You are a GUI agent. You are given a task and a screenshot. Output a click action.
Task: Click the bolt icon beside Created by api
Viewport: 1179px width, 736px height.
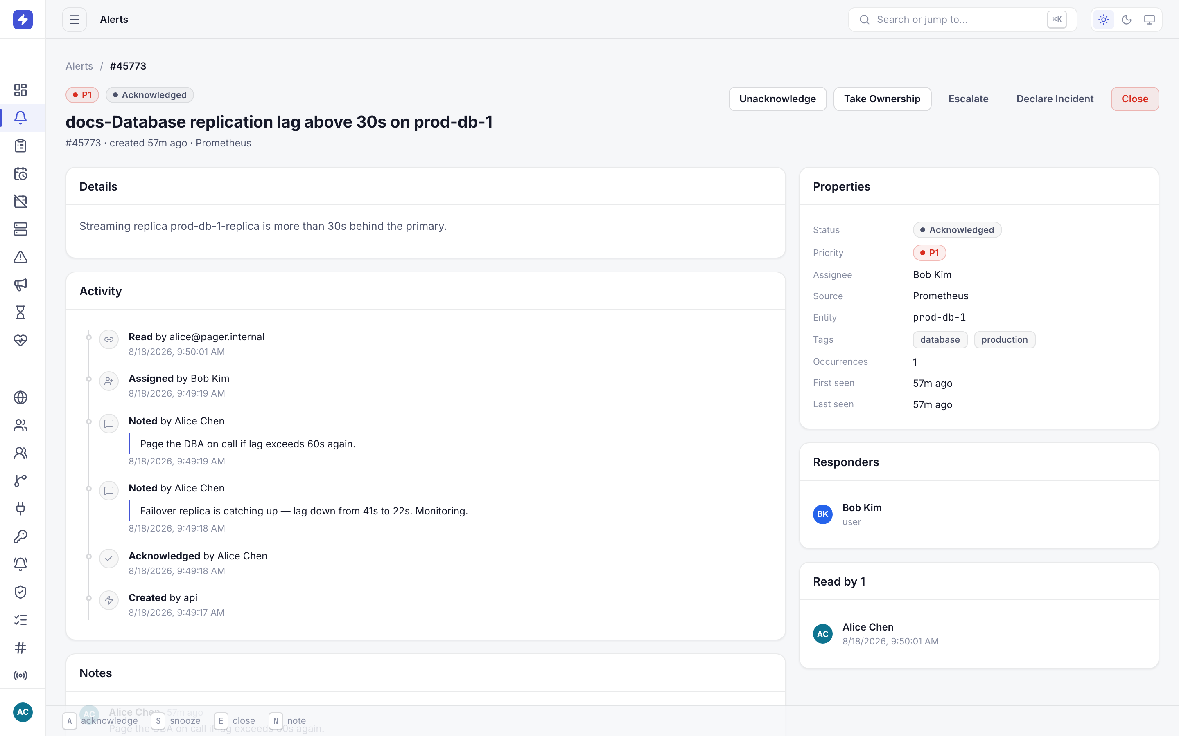coord(108,600)
